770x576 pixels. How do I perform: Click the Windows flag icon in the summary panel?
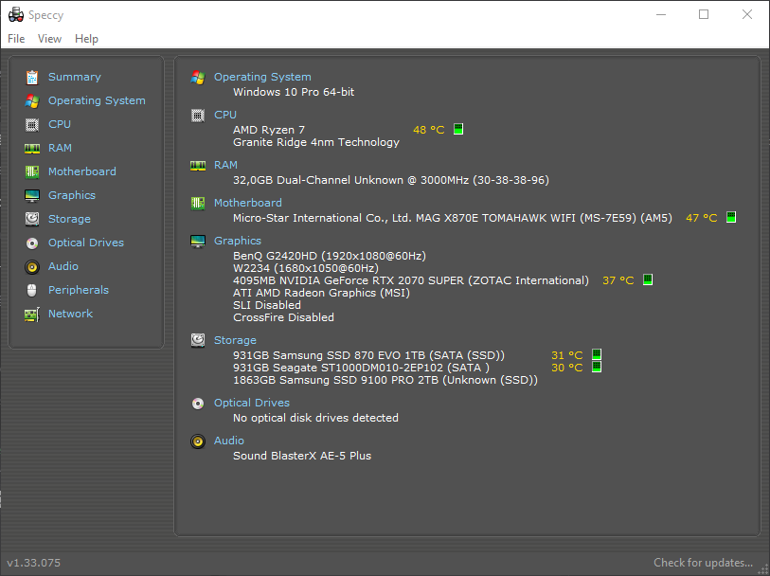pyautogui.click(x=198, y=77)
